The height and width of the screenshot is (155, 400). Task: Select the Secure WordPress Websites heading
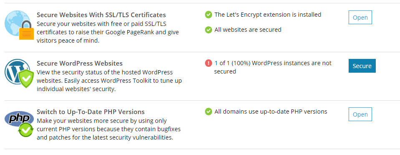(x=80, y=63)
